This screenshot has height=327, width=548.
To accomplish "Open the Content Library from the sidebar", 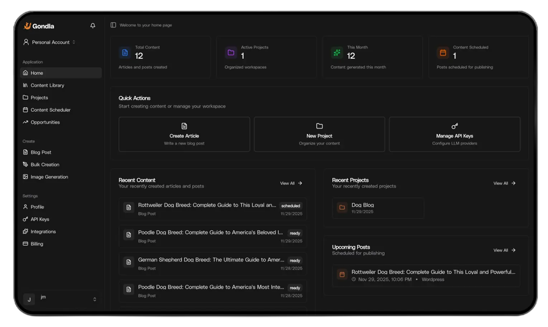I will tap(48, 85).
